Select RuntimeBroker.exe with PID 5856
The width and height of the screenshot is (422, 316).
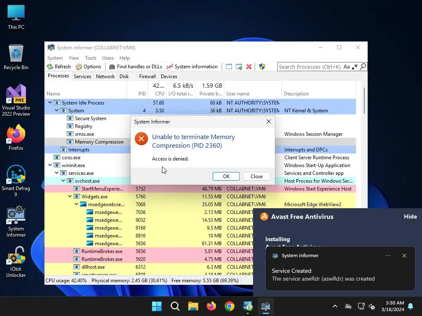point(148,251)
